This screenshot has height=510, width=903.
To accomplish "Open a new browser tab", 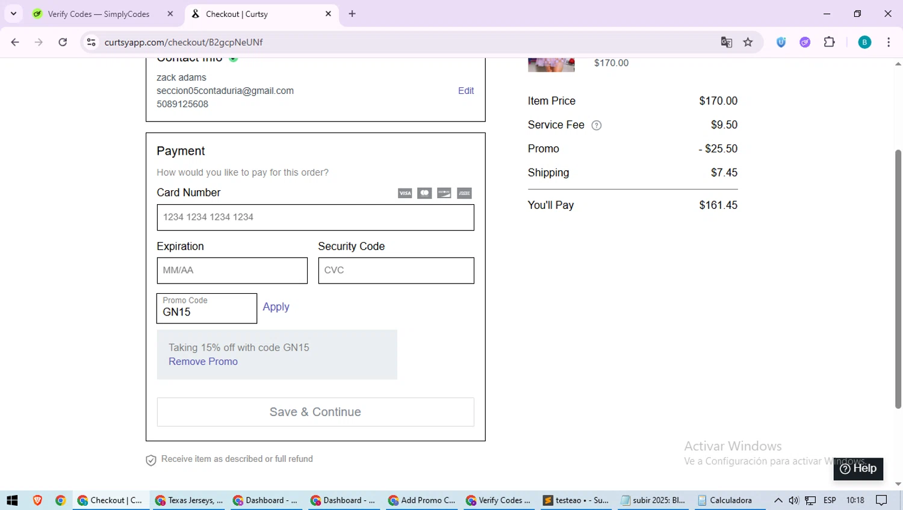I will [x=352, y=14].
